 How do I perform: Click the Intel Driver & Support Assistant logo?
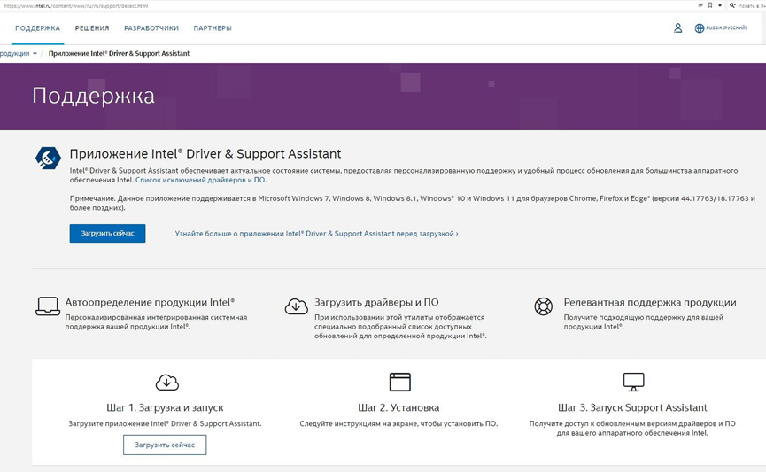click(x=48, y=159)
